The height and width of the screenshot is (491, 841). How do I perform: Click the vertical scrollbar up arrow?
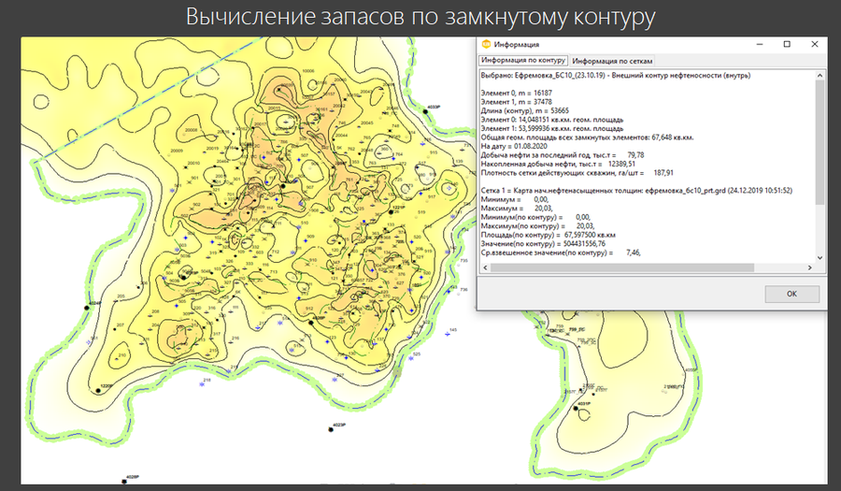[x=820, y=76]
